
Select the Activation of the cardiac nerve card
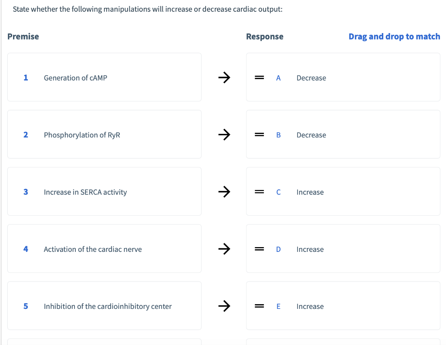[105, 249]
